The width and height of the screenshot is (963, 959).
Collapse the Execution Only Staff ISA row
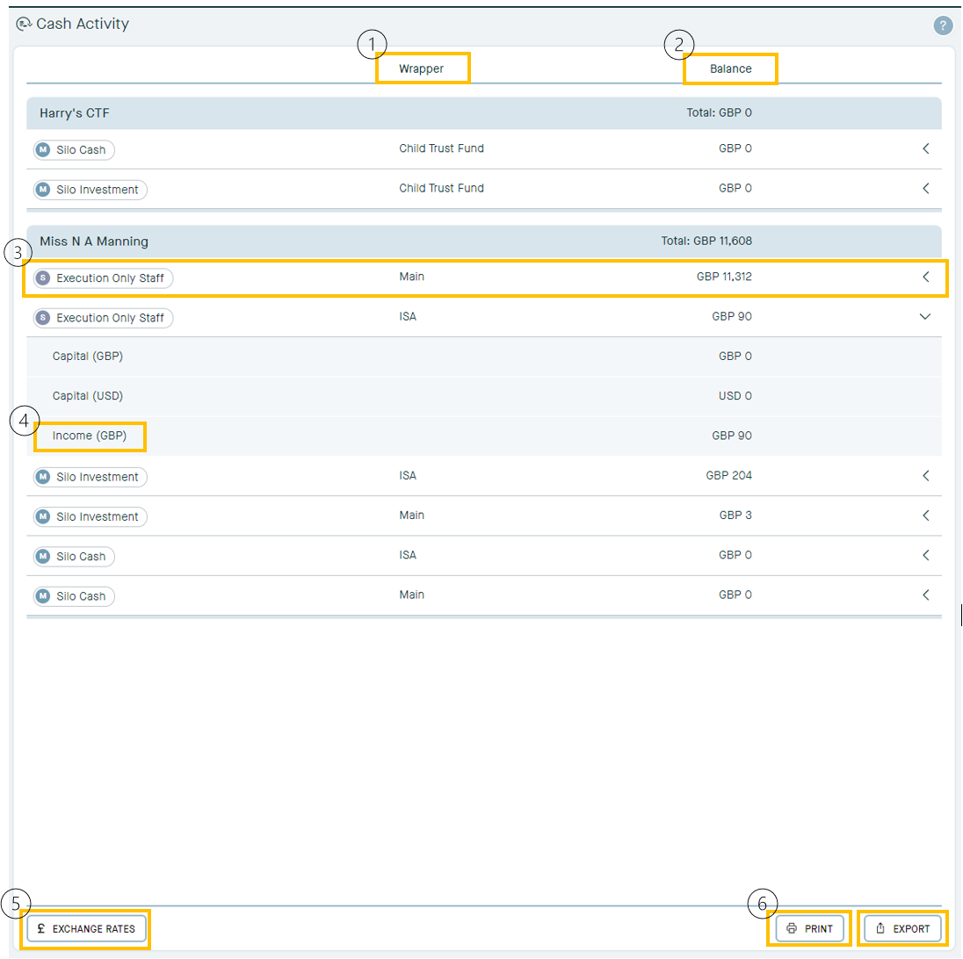coord(925,317)
